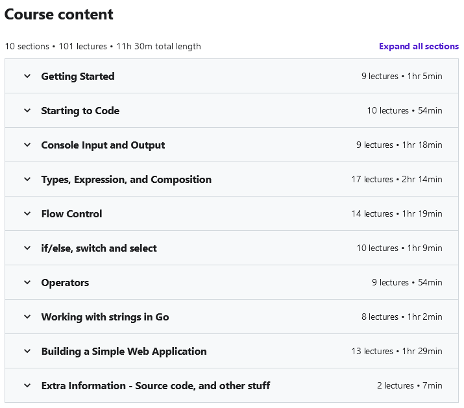
Task: Open Working with strings in Go title
Action: tap(105, 317)
